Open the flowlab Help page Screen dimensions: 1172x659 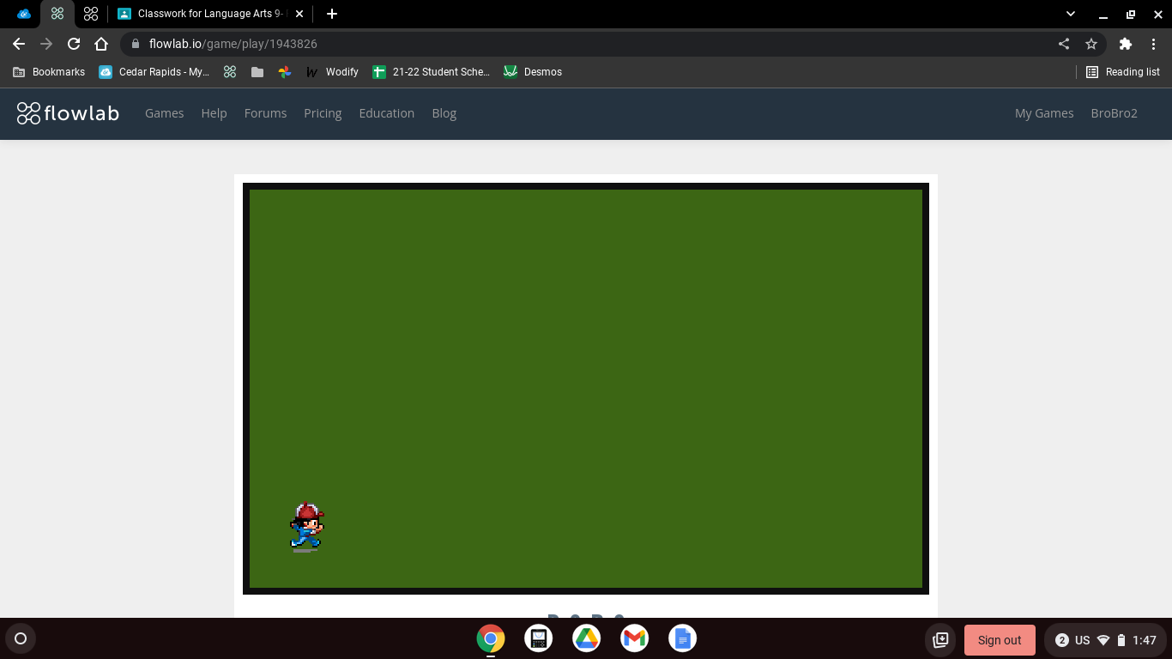pyautogui.click(x=214, y=113)
